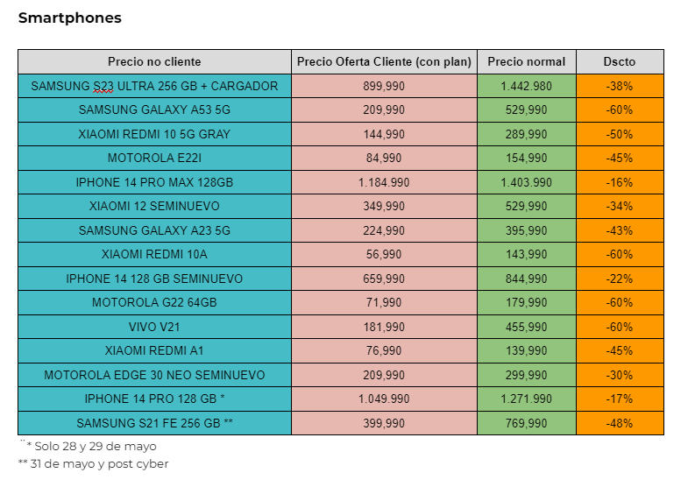Click the XIAOMI REDMI 10 5G GRAY cell
This screenshot has width=695, height=487.
[x=154, y=134]
